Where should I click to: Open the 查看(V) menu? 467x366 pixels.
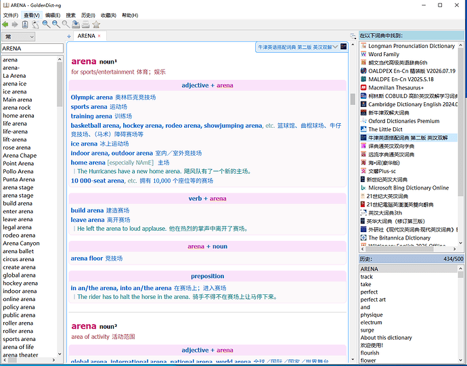[32, 15]
